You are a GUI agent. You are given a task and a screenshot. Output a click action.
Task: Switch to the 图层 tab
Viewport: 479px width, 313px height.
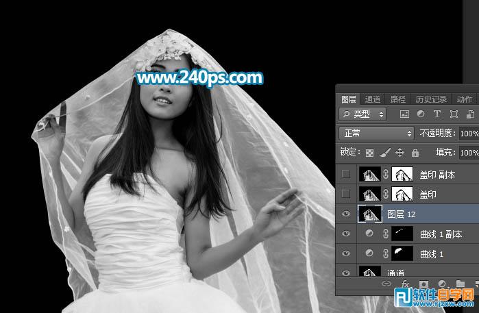pos(349,99)
